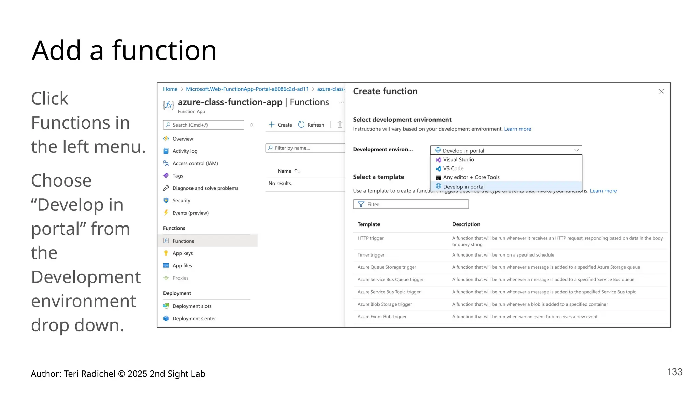Click the Refresh button label

315,125
